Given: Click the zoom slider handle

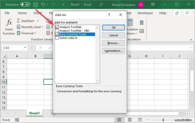Looking at the screenshot, I should (163, 120).
